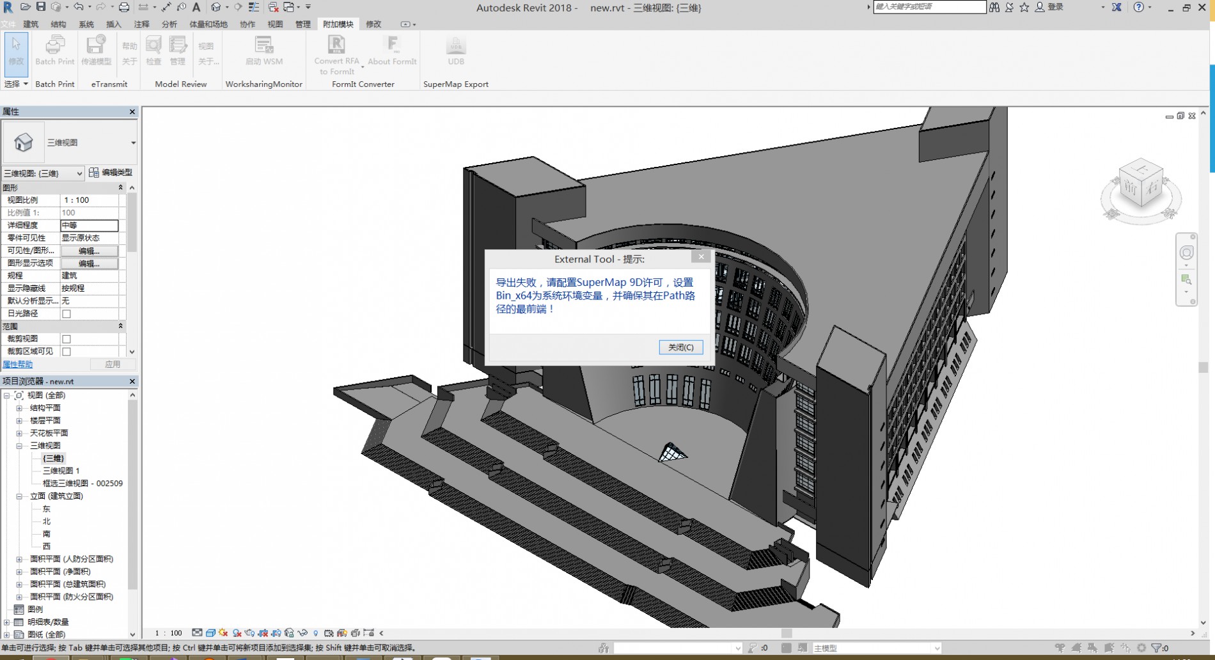Run Model Review check
This screenshot has width=1215, height=660.
point(153,51)
